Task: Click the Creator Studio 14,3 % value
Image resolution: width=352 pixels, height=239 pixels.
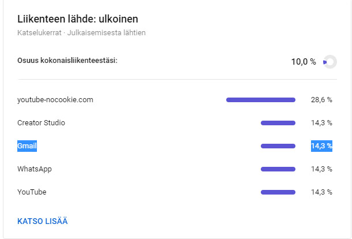Action: [321, 123]
